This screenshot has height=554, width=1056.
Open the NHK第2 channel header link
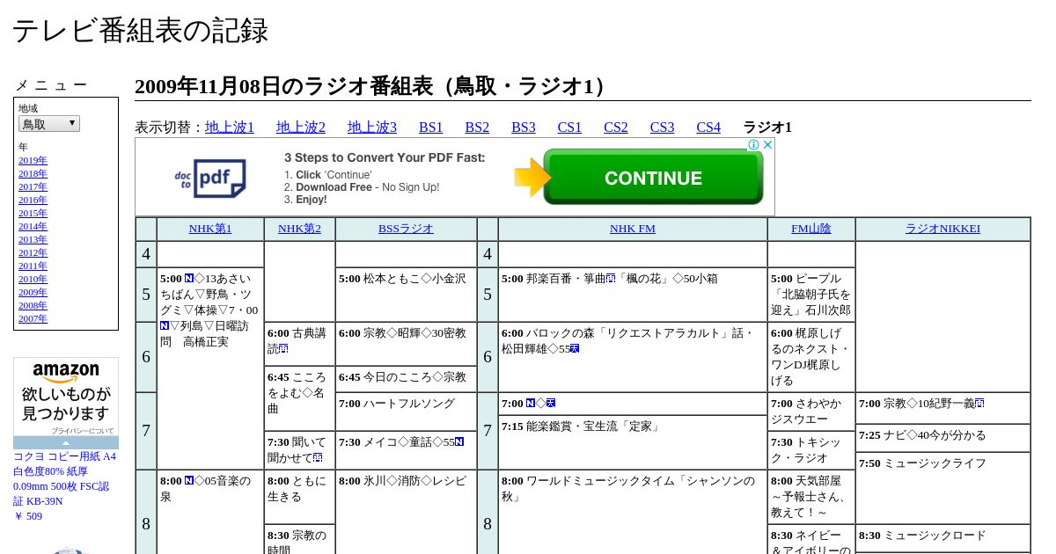[x=300, y=229]
